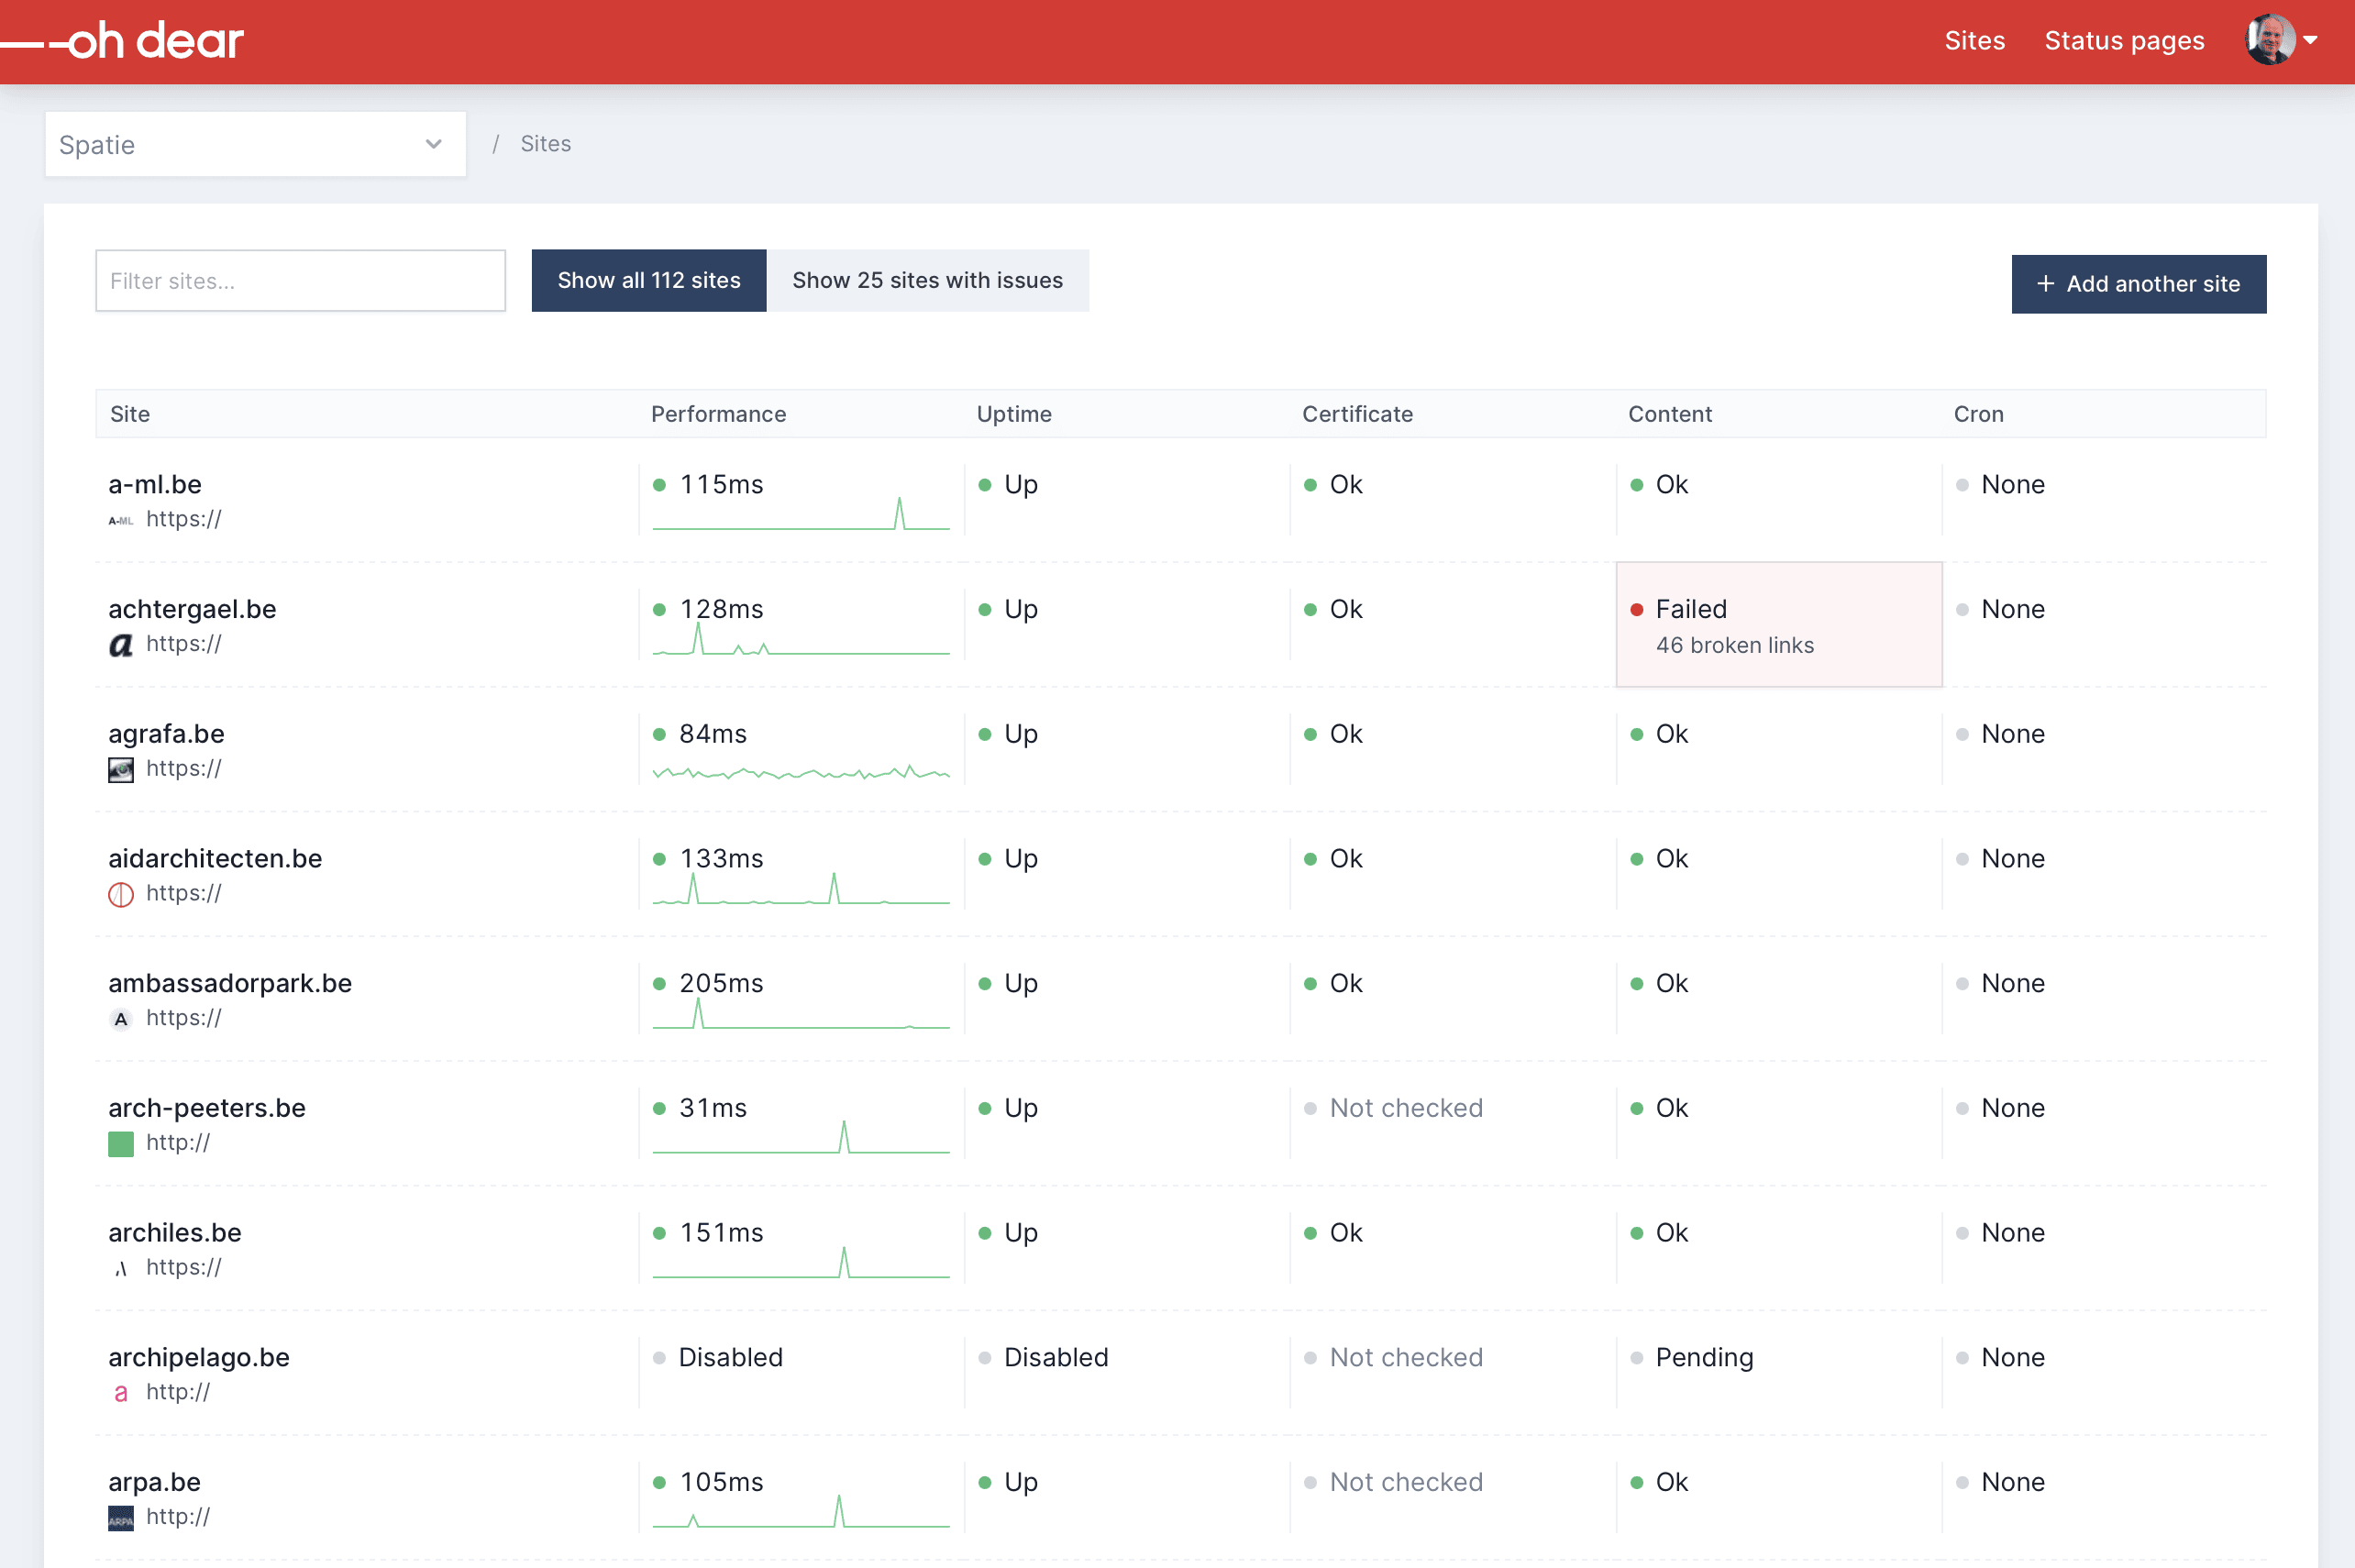2355x1568 pixels.
Task: Click the arch-peeters.be green favicon
Action: point(121,1144)
